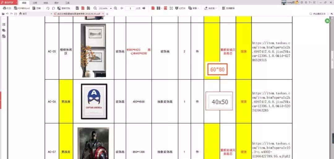
Task: Open the 保护 protect ribbon tab
Action: tap(57, 3)
